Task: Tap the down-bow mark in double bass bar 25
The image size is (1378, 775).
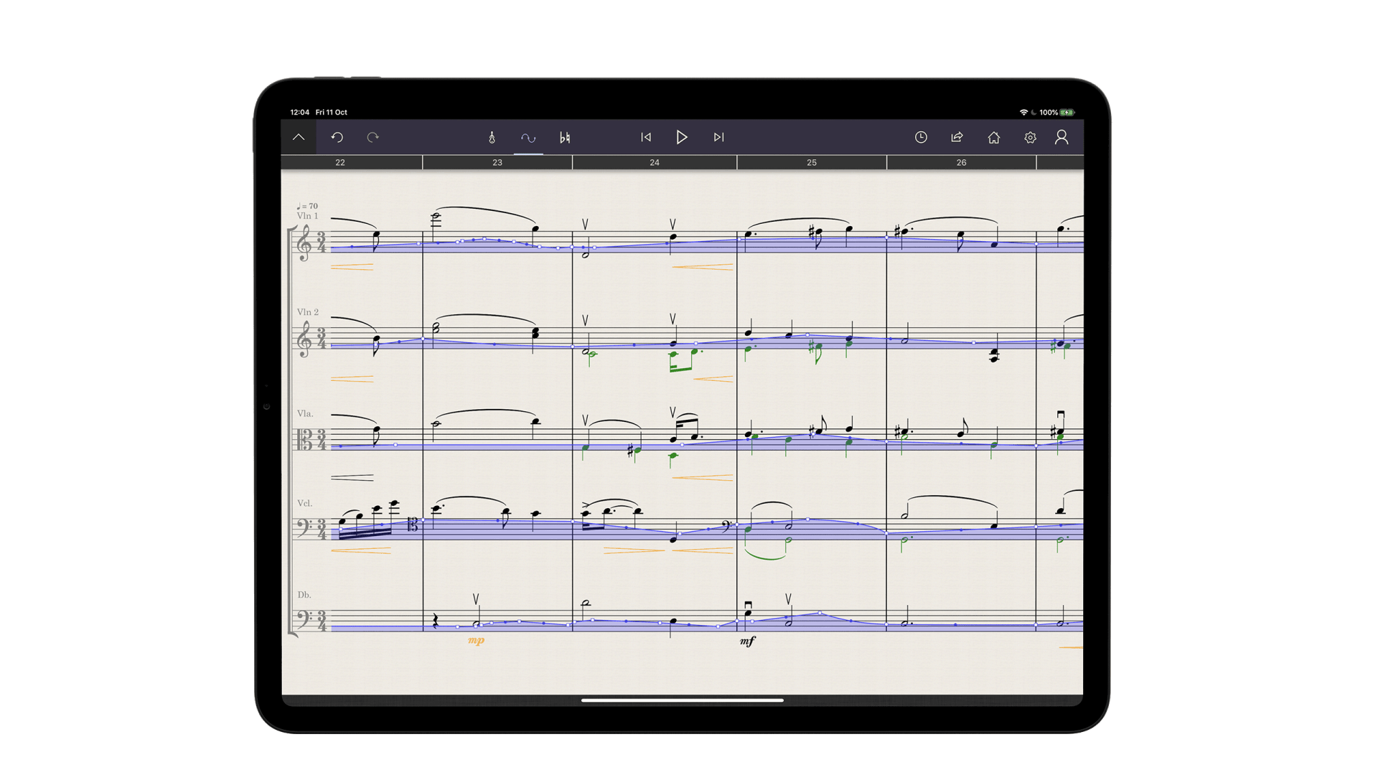Action: (x=748, y=606)
